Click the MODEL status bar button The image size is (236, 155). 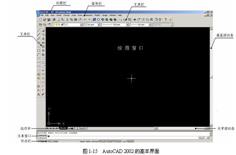point(131,141)
